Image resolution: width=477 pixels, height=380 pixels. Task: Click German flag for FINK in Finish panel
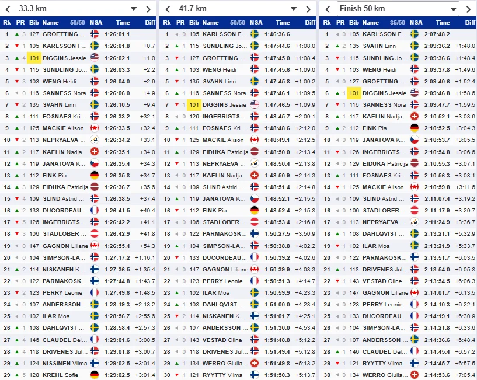tap(415, 128)
